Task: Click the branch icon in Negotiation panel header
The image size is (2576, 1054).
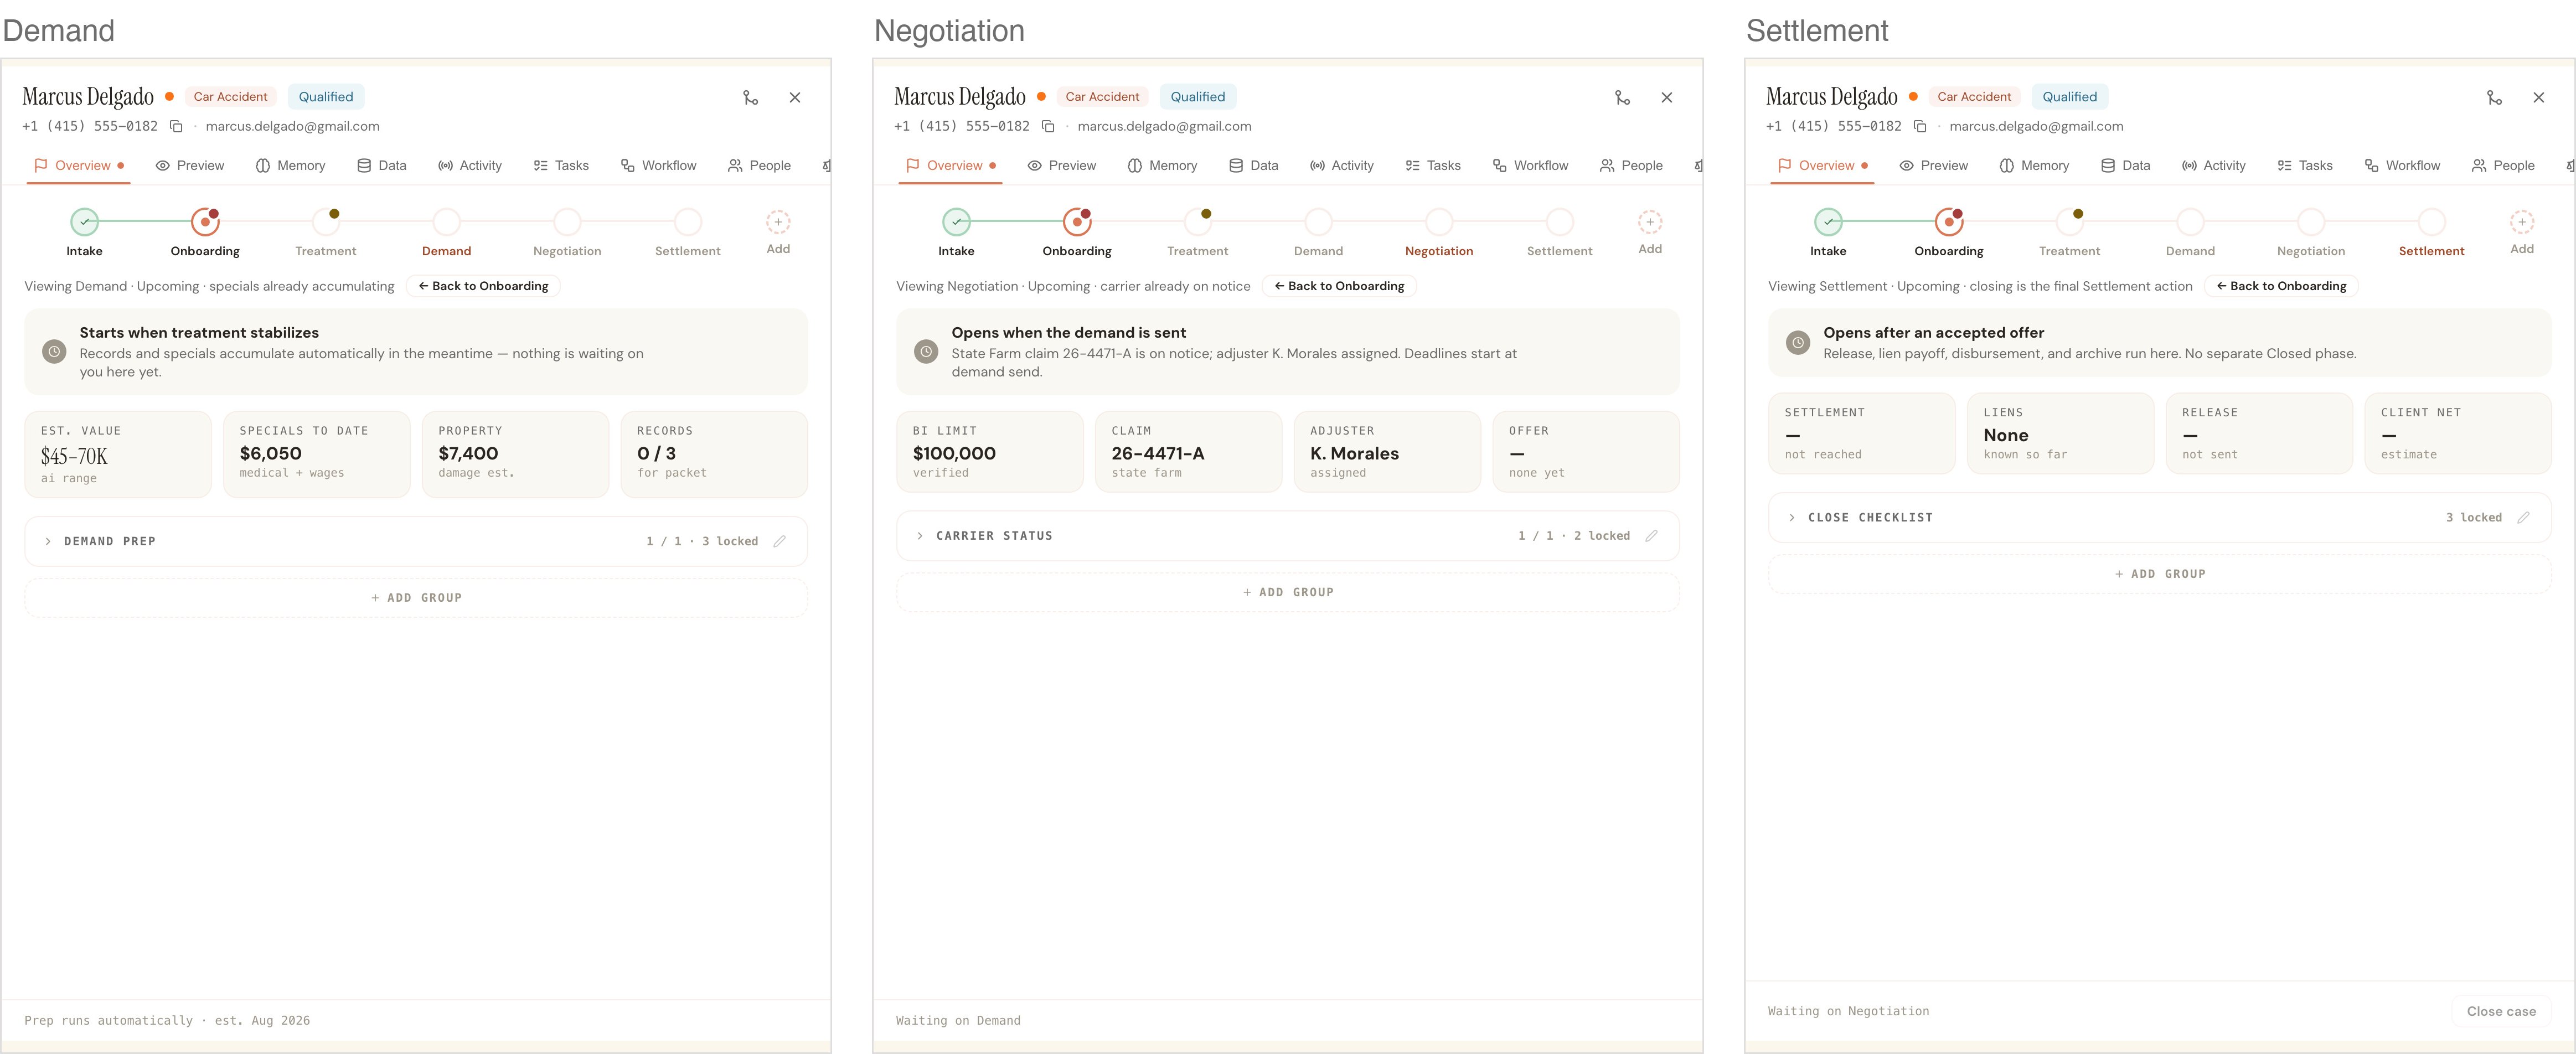Action: 1622,97
